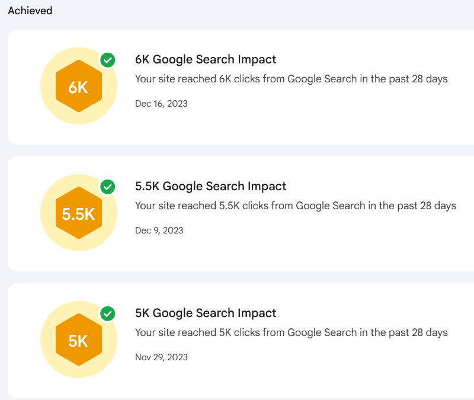Screen dimensions: 474x400
Task: Click green checkmark on the 5K badge
Action: coord(108,313)
